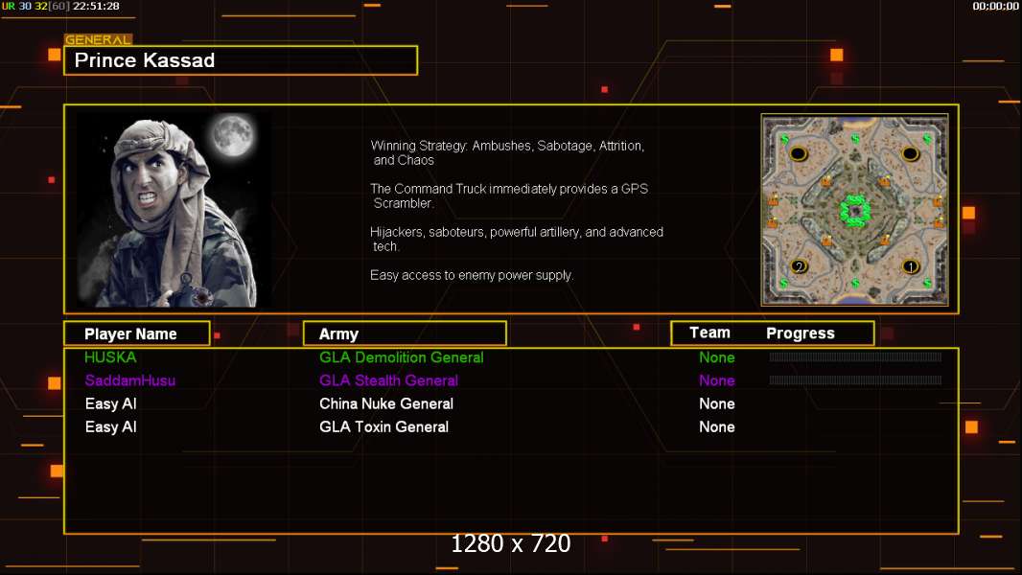
Task: Click the green supply ring at map center
Action: 854,210
